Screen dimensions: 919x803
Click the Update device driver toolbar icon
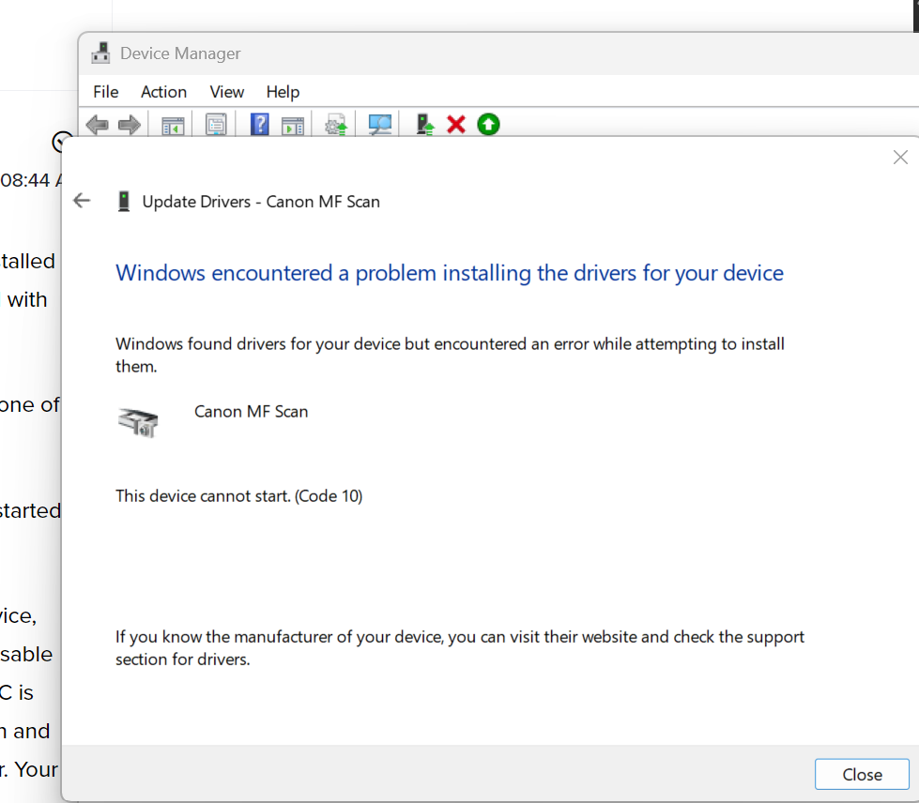(x=336, y=124)
